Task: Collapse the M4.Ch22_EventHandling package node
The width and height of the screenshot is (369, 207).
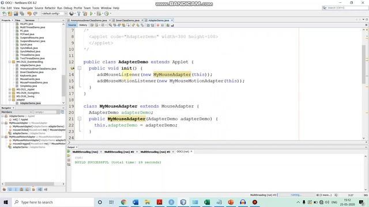Action: pyautogui.click(x=10, y=62)
